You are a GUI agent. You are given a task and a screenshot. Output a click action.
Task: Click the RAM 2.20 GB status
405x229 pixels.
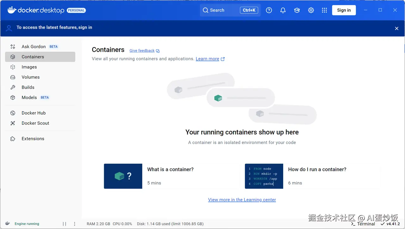(x=98, y=224)
